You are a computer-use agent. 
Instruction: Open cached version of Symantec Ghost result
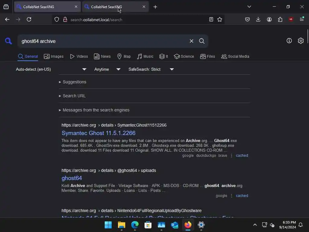(242, 156)
